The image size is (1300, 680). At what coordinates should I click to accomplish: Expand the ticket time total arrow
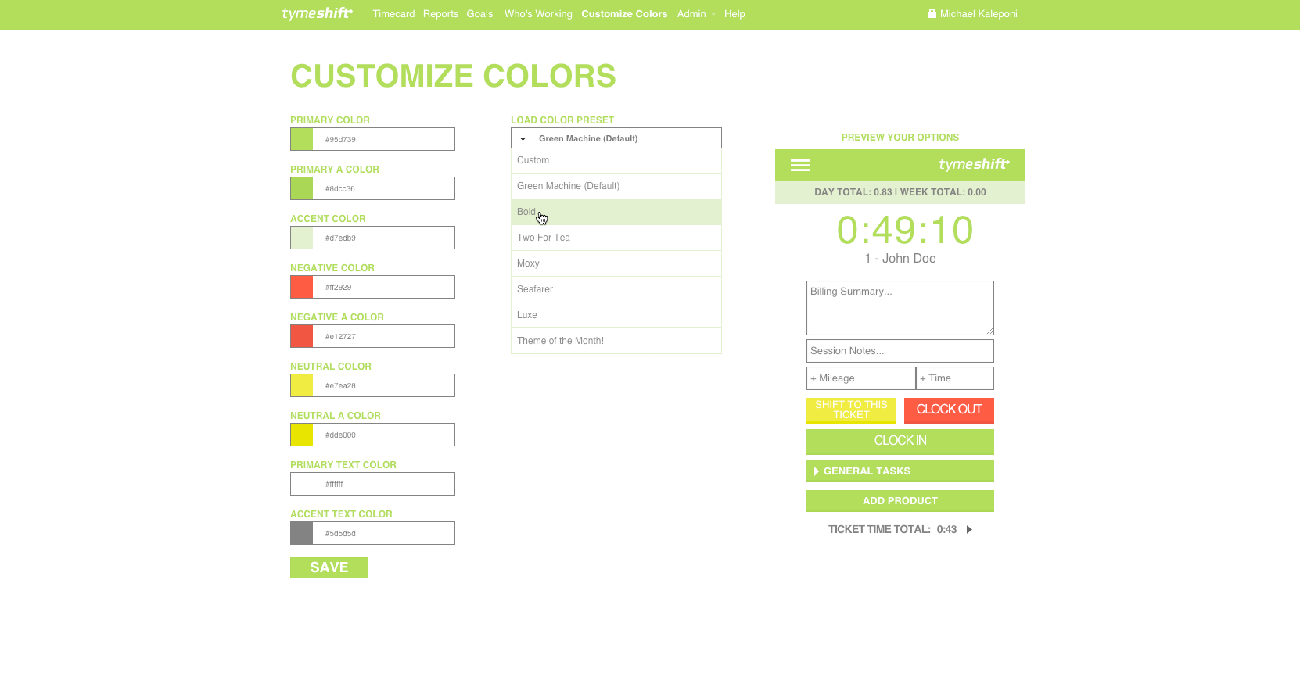pyautogui.click(x=969, y=529)
